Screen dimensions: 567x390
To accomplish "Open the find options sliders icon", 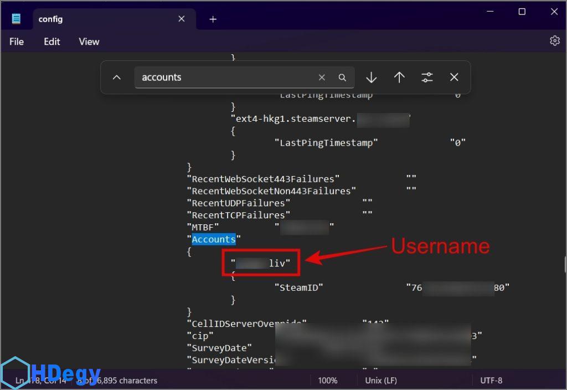I will click(427, 78).
